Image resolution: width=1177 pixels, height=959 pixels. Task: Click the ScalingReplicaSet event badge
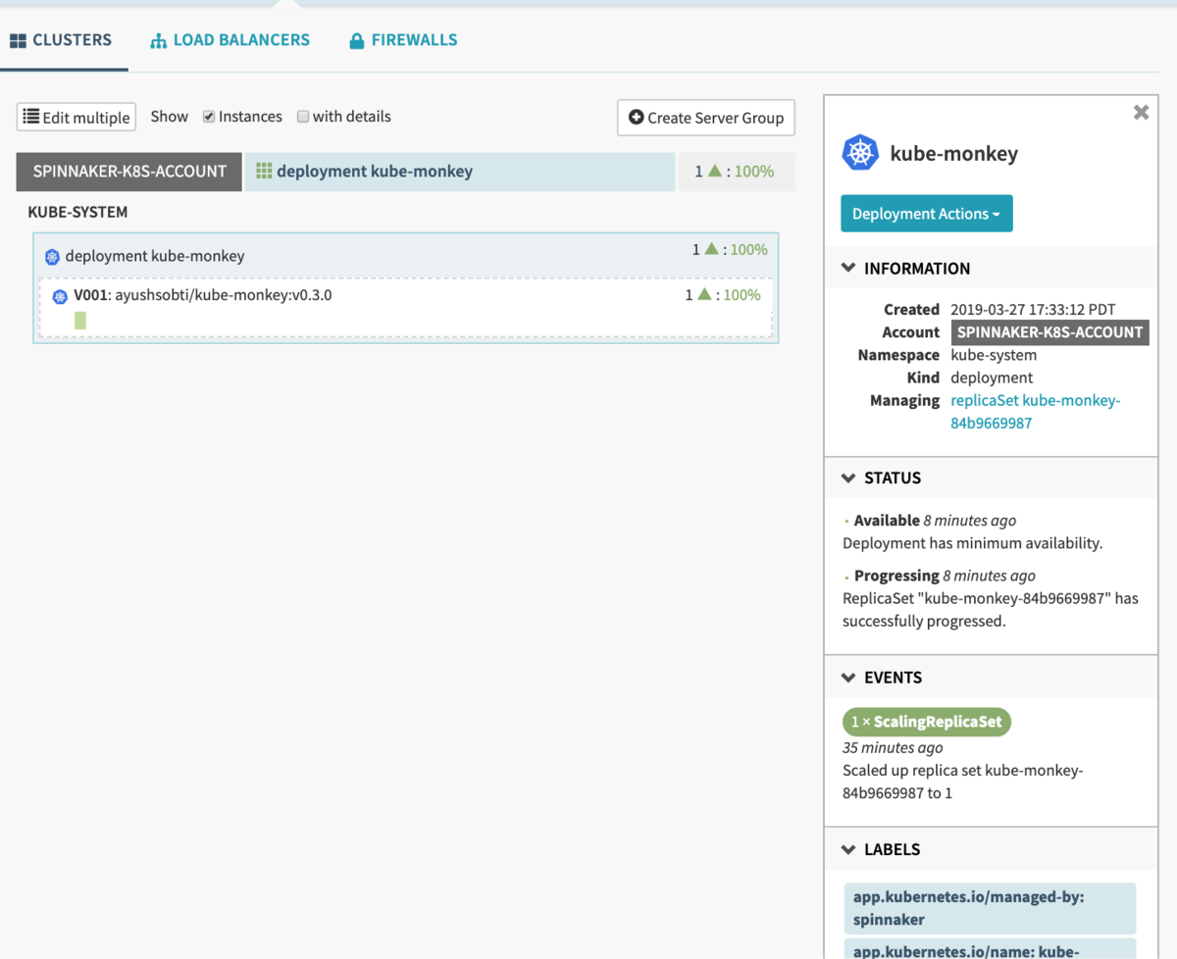coord(927,722)
